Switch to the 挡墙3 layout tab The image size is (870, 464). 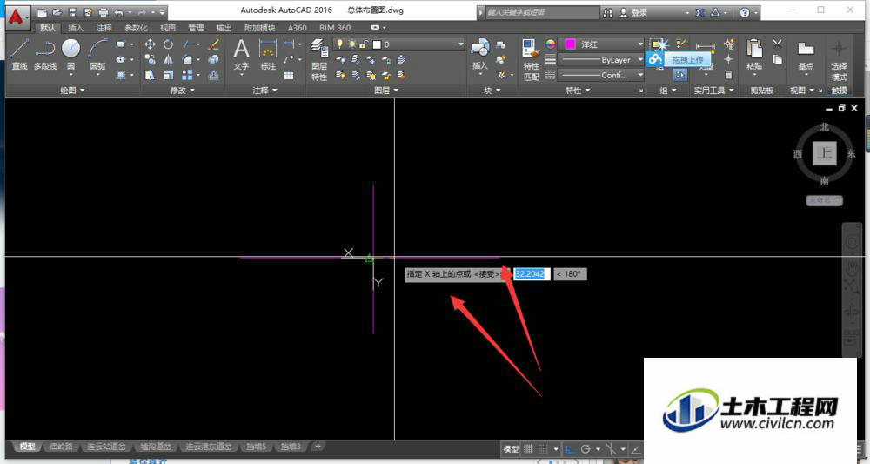[x=291, y=447]
